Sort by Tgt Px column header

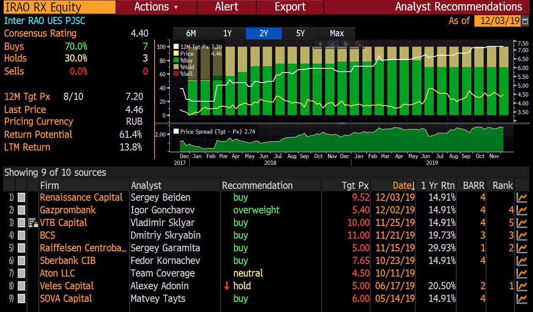point(346,186)
